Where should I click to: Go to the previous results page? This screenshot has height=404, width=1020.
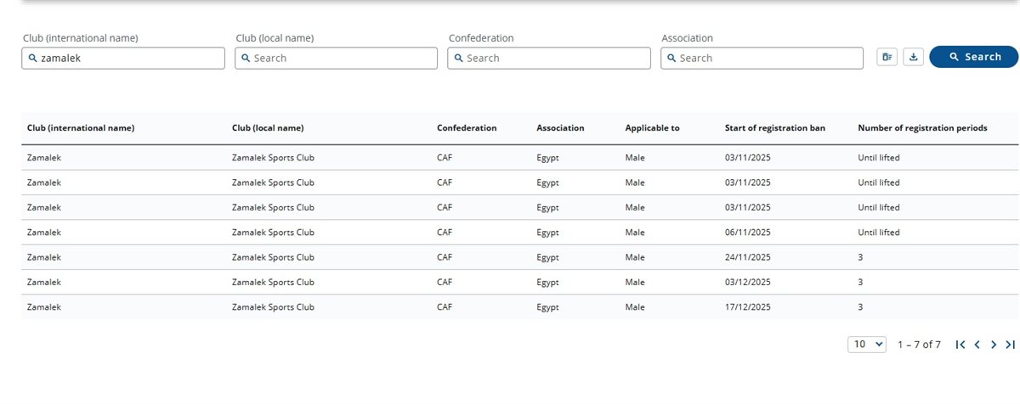[x=977, y=345]
